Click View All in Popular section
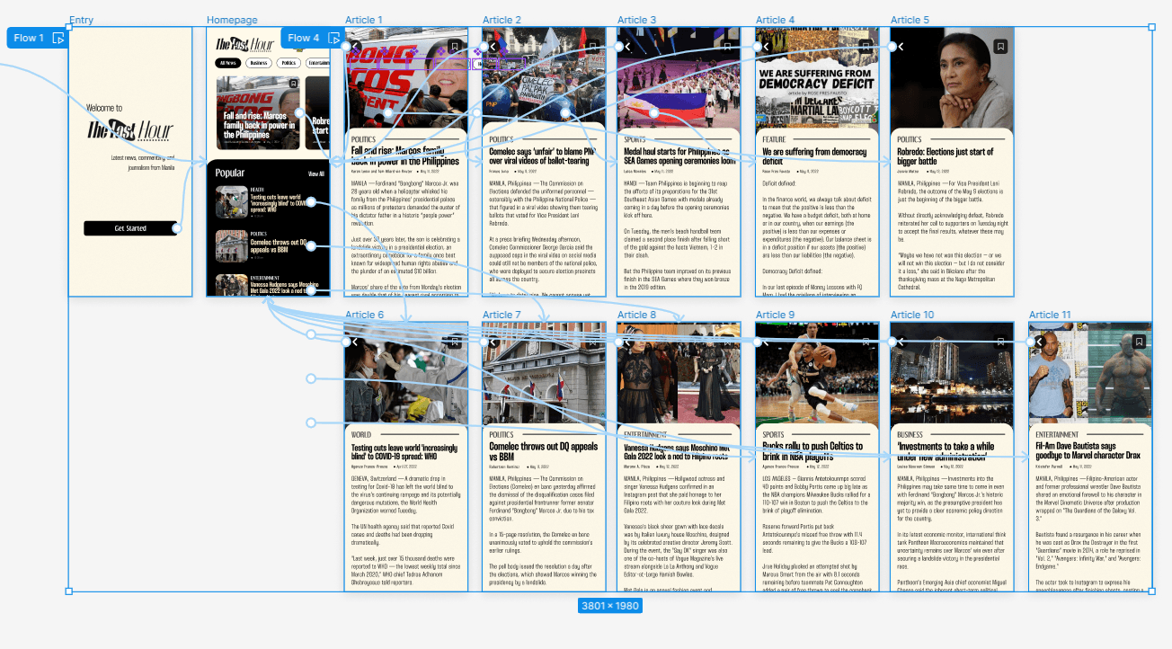Viewport: 1172px width, 649px height. point(316,173)
